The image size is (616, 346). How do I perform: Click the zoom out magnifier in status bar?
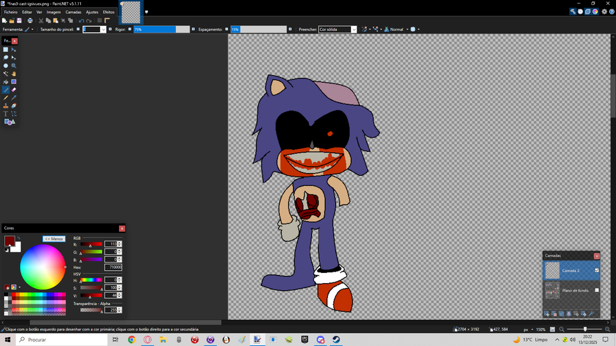[x=562, y=330]
